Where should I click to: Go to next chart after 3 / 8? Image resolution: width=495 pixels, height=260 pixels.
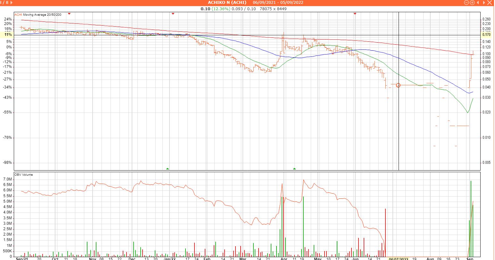[12, 3]
